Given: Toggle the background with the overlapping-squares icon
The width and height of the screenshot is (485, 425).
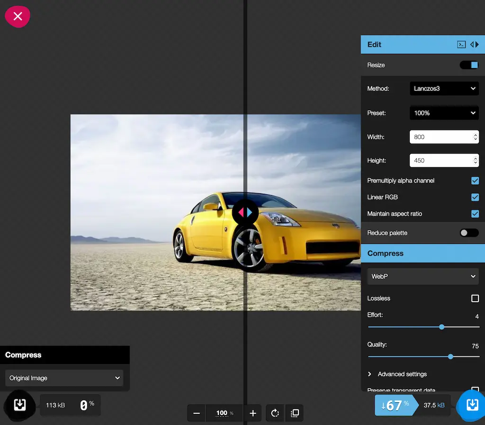Looking at the screenshot, I should pyautogui.click(x=295, y=413).
